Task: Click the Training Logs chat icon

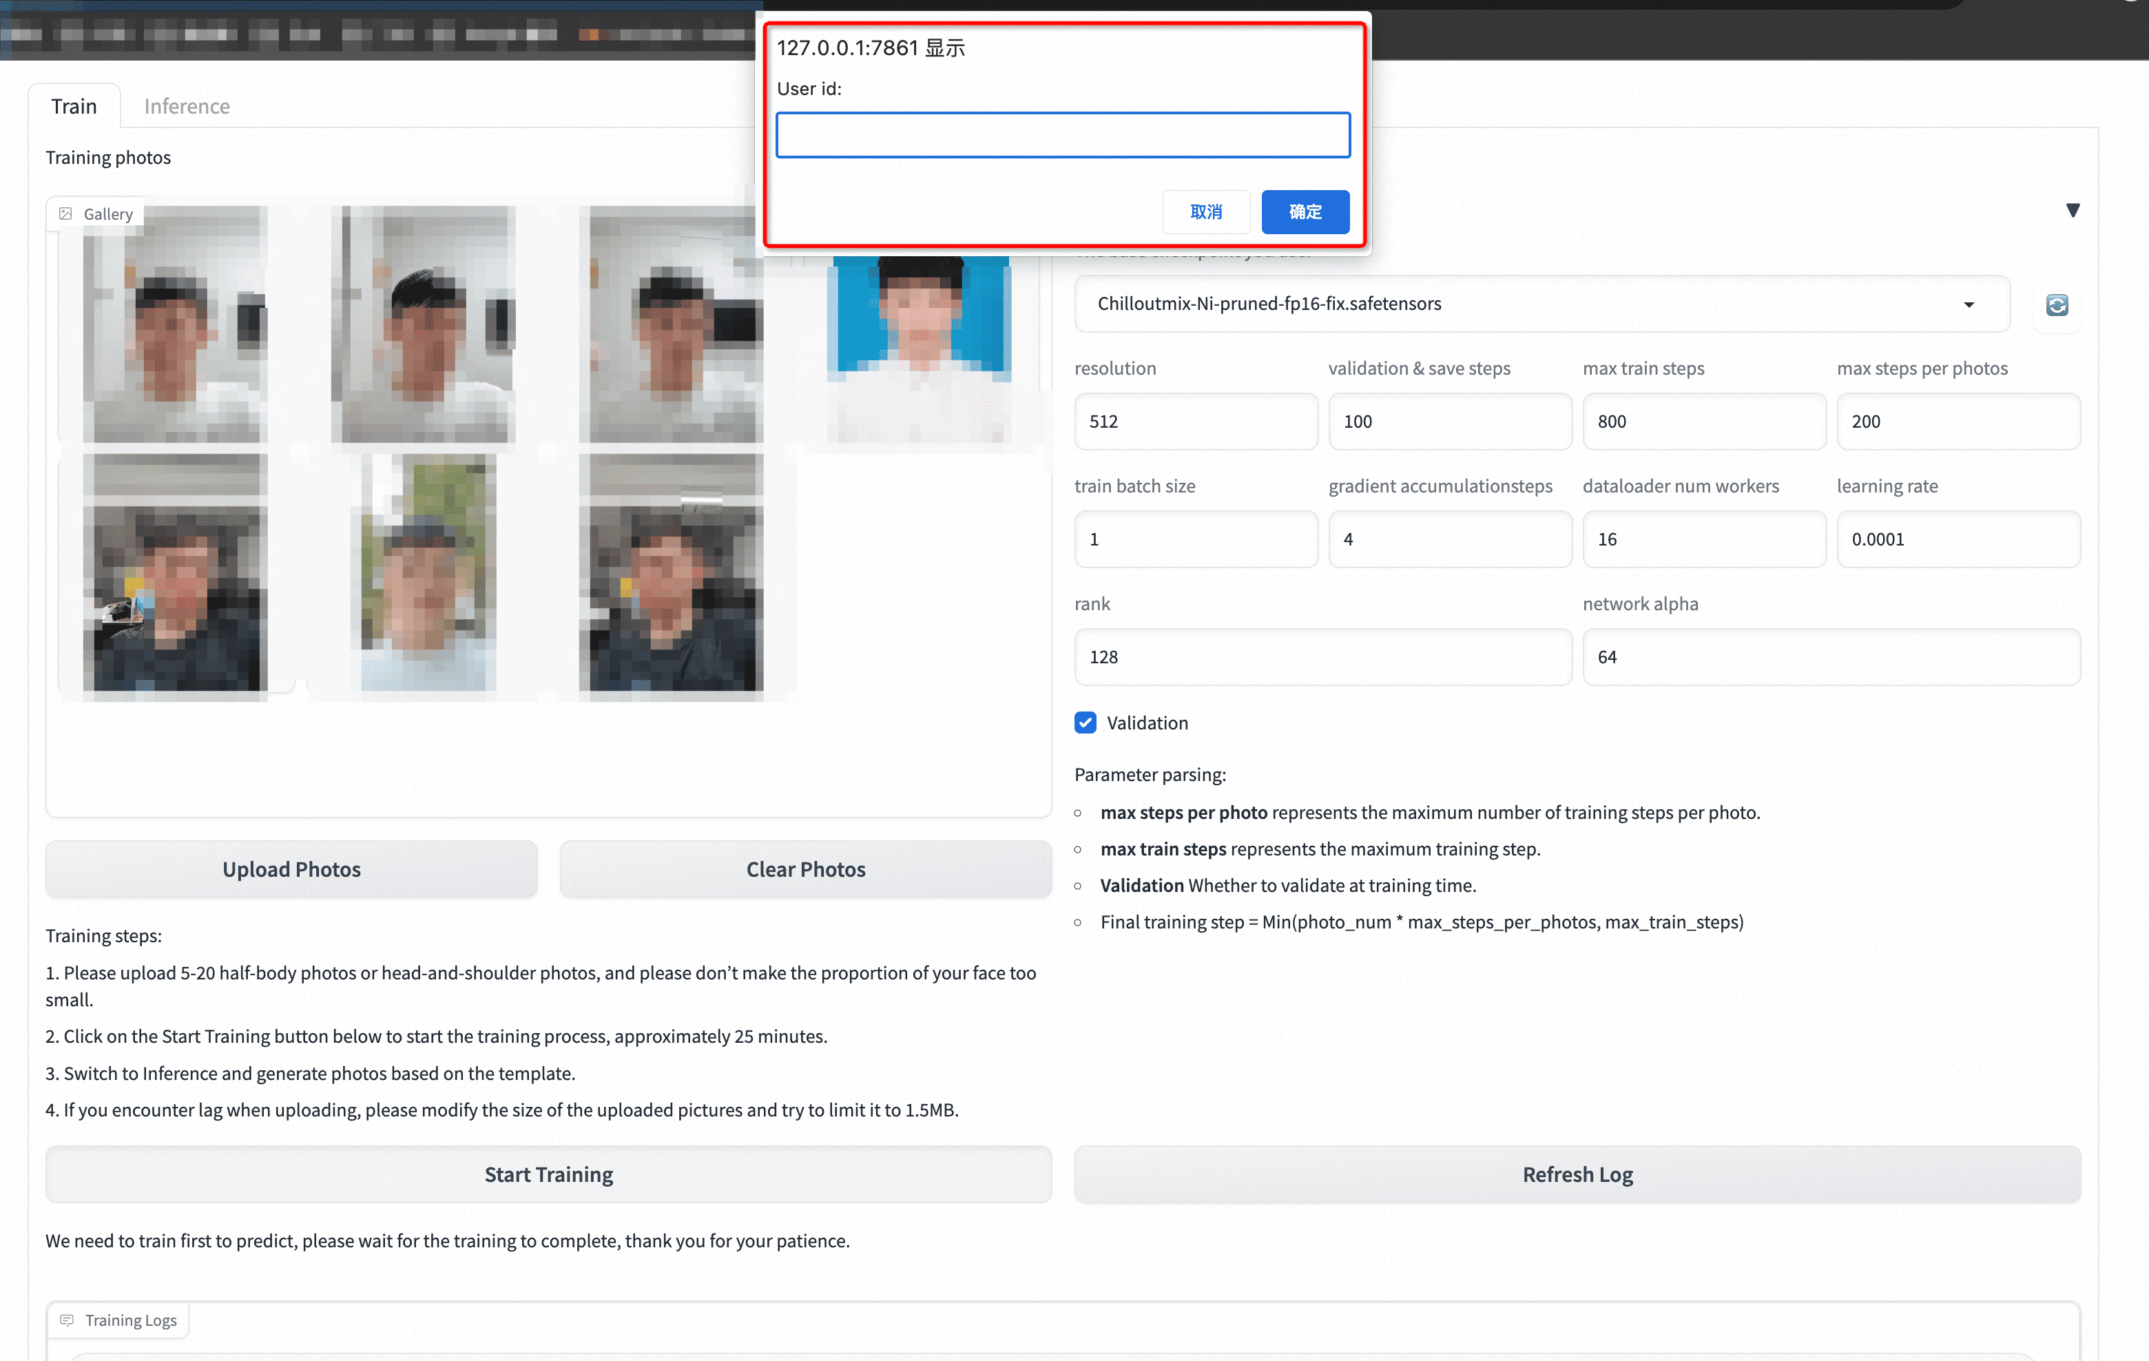Action: point(67,1319)
